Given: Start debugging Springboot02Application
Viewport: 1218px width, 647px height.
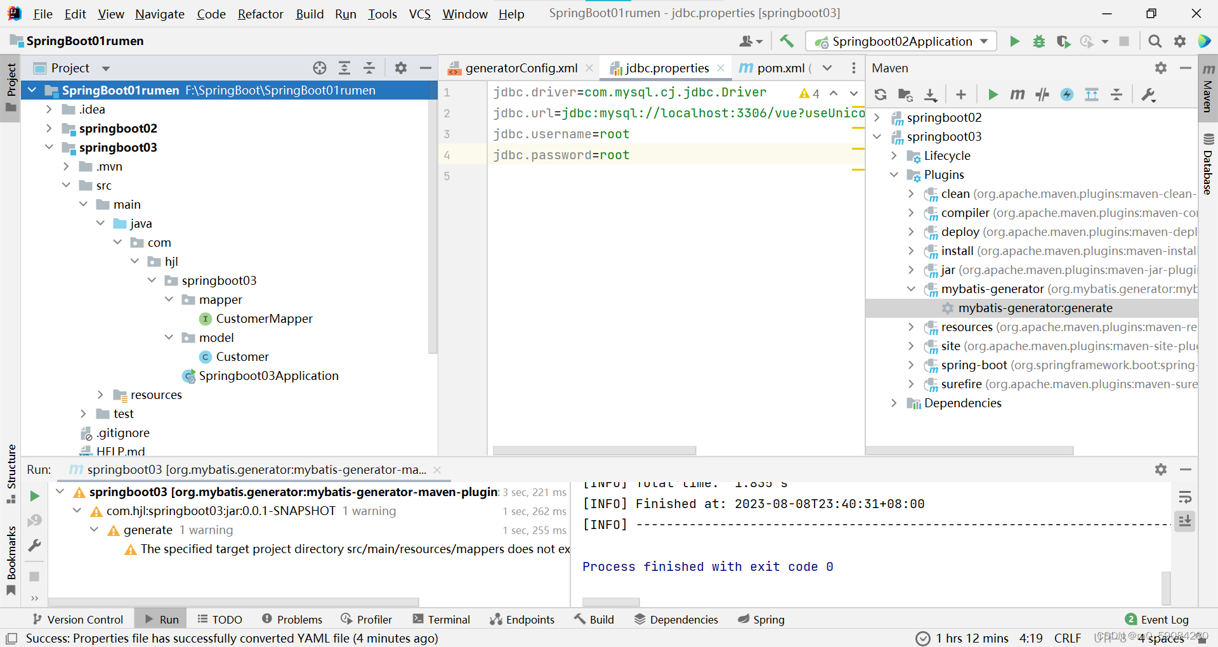Looking at the screenshot, I should pos(1038,41).
